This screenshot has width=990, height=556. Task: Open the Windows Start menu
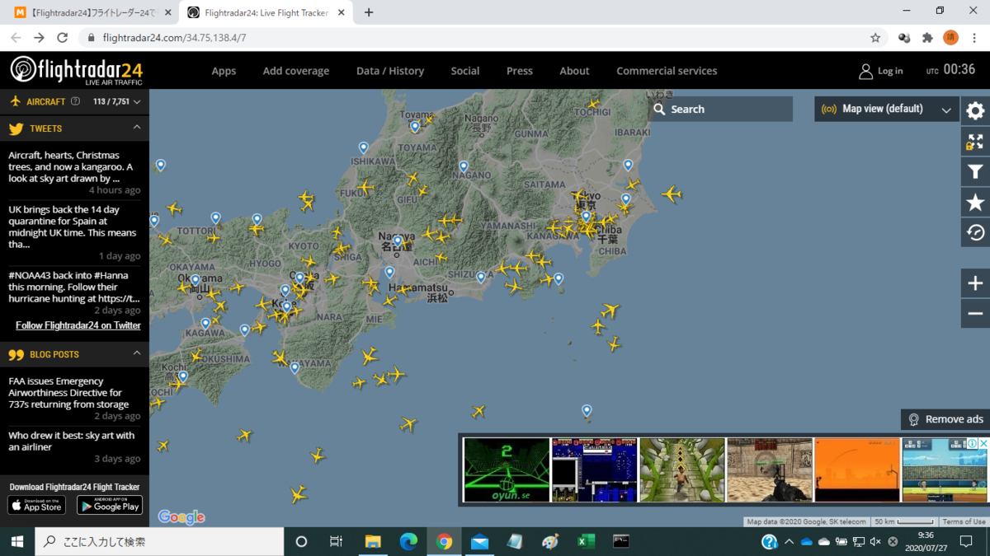tap(17, 541)
